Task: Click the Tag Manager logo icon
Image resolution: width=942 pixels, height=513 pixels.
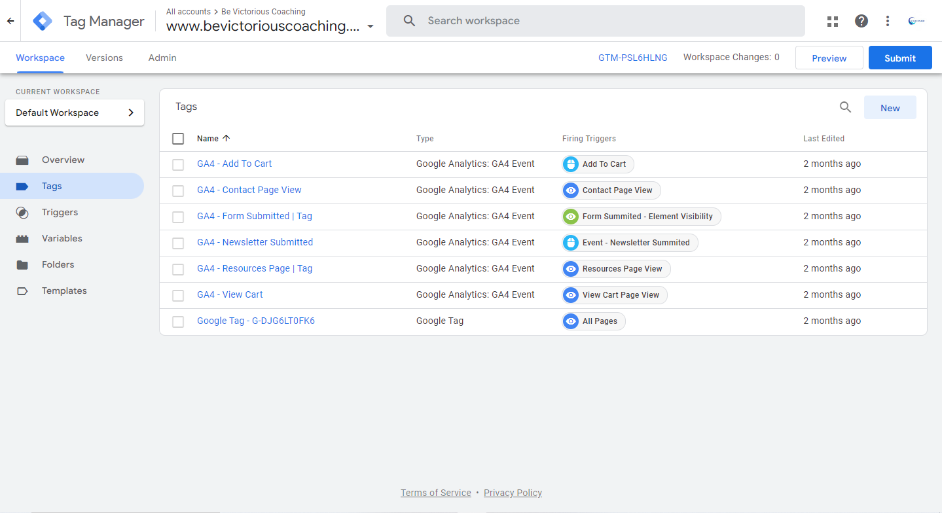Action: coord(43,21)
